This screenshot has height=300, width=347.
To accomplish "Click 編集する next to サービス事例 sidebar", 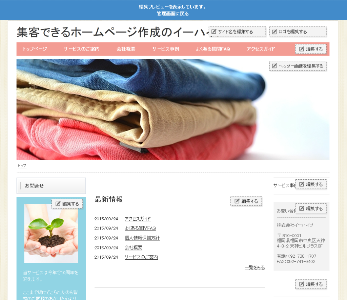I will click(310, 184).
